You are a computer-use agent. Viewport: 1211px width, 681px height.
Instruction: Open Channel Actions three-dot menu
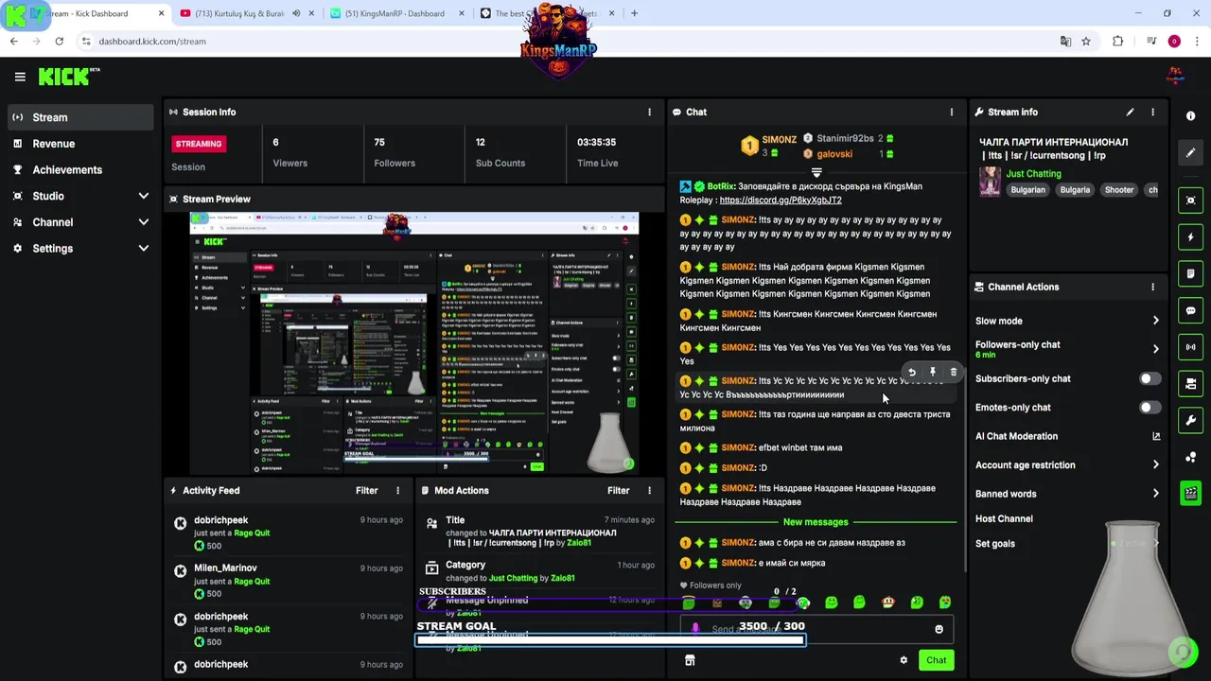1152,287
